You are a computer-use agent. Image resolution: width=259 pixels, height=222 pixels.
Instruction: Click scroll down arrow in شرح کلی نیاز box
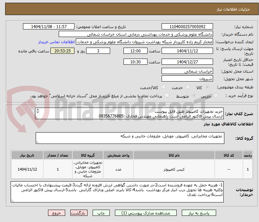pyautogui.click(x=38, y=112)
